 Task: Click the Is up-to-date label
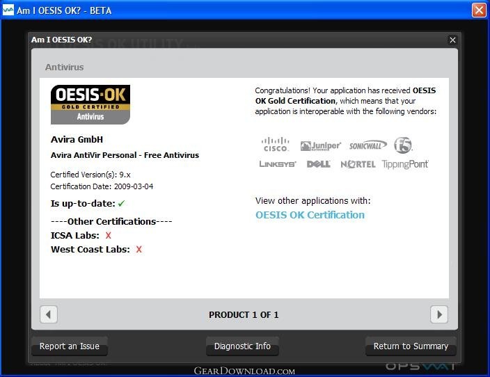(x=83, y=204)
